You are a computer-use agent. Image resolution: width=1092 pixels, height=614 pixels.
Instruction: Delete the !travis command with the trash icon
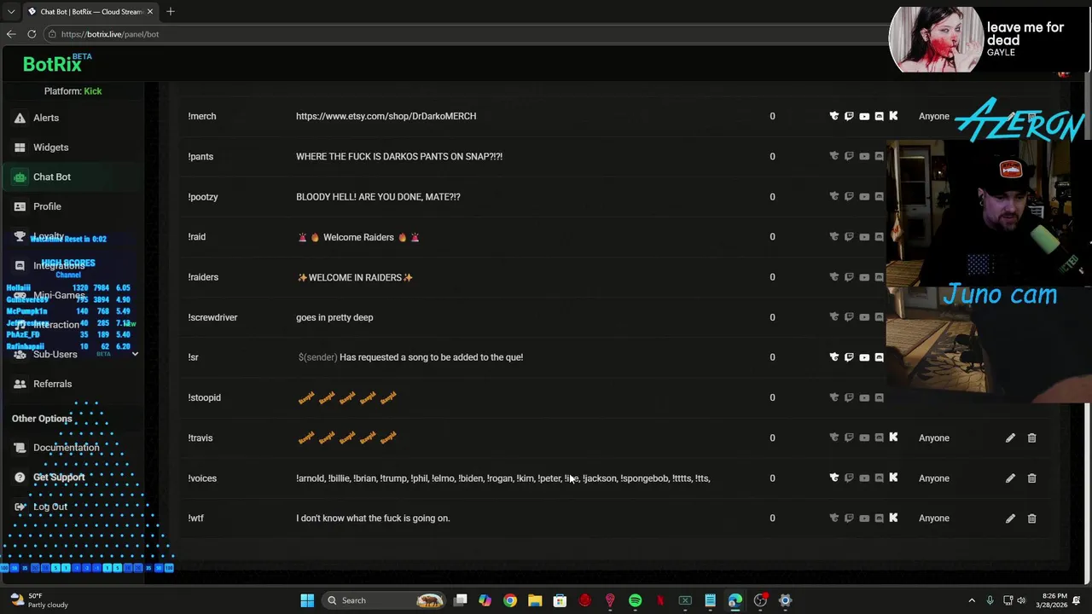point(1031,437)
